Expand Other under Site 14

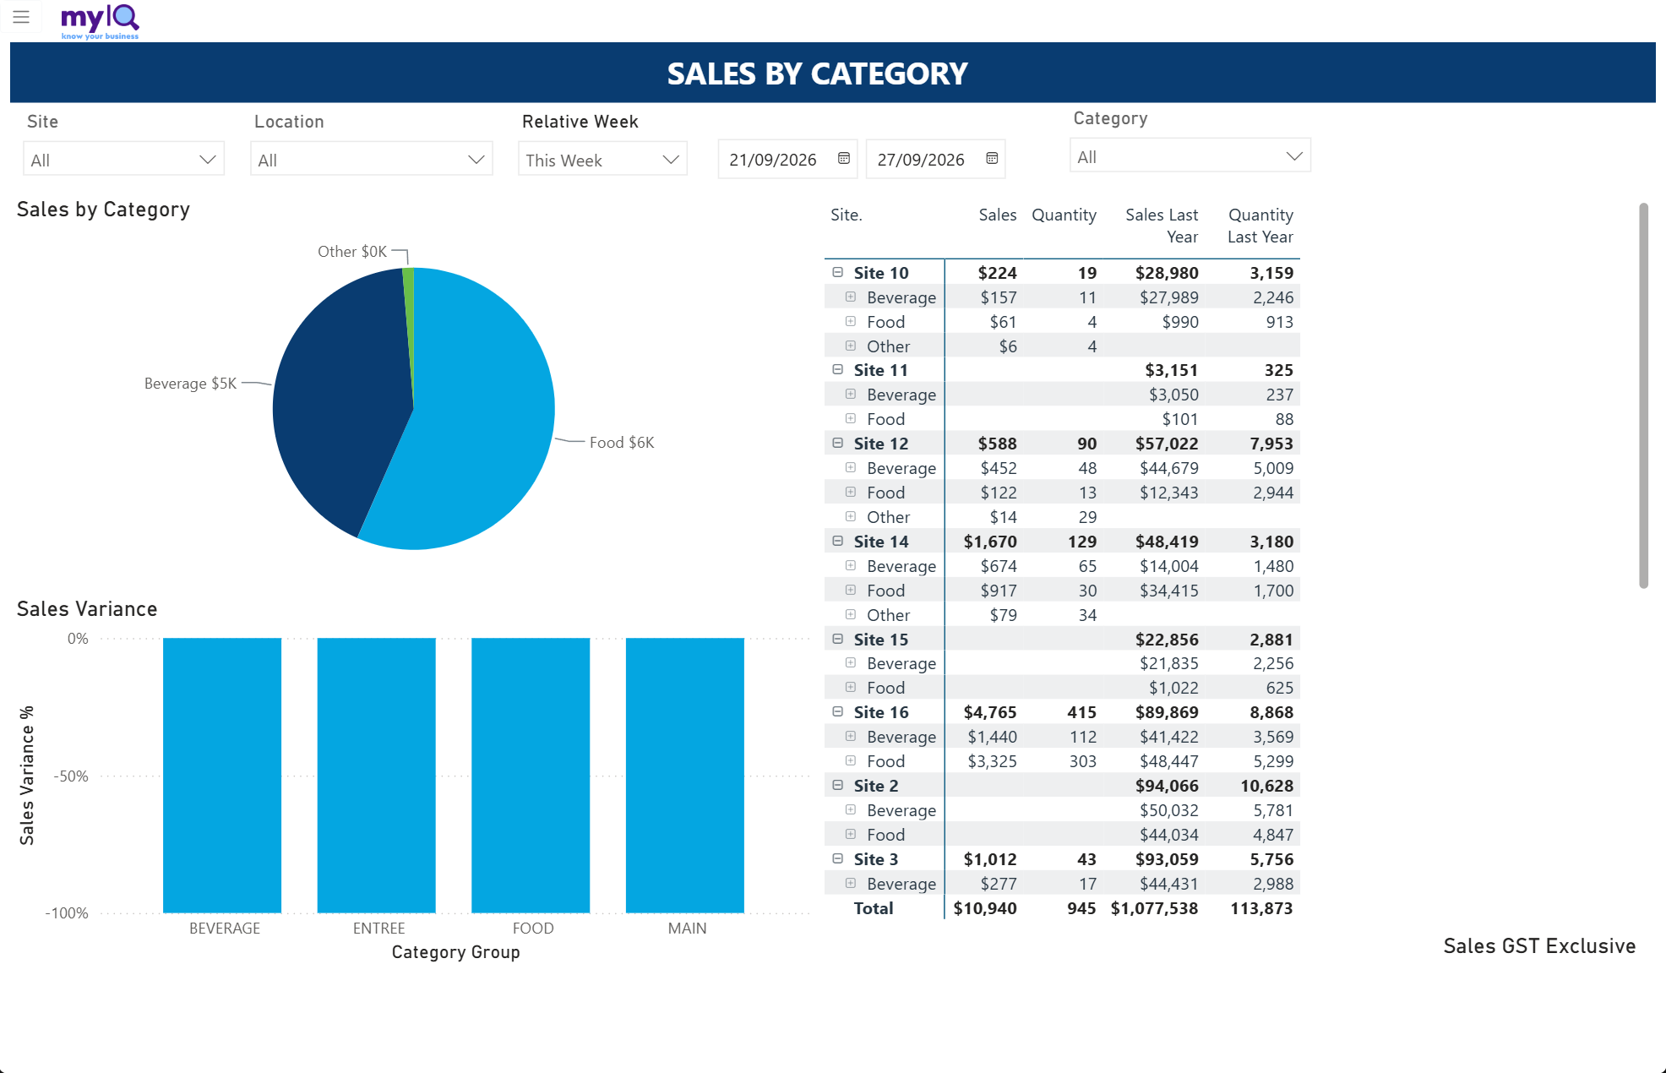851,614
